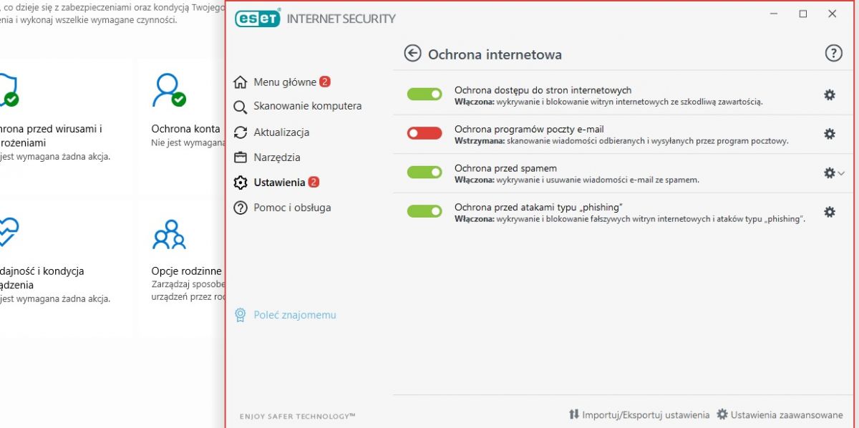Disable Ochrona dostępu do stron internetowych toggle

(424, 94)
